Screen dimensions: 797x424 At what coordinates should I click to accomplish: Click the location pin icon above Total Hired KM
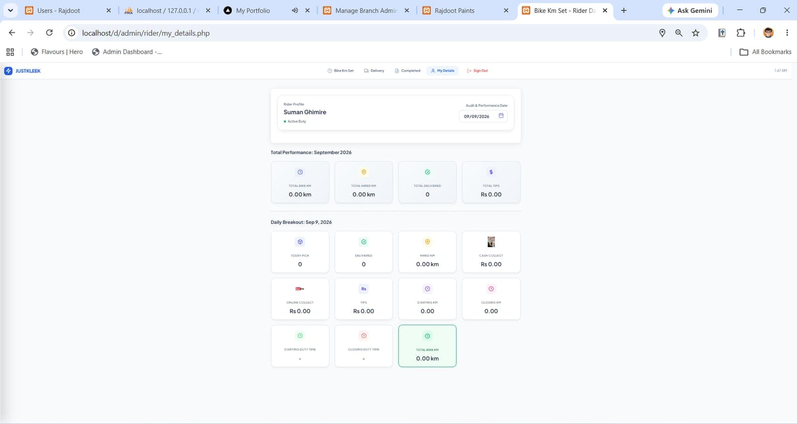364,172
